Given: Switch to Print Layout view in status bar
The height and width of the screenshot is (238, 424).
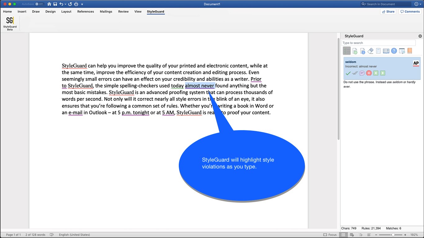Looking at the screenshot, I should coord(343,235).
